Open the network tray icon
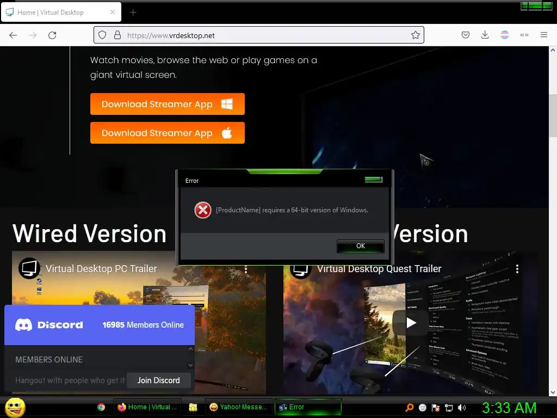Viewport: 557px width, 418px height. [x=449, y=408]
